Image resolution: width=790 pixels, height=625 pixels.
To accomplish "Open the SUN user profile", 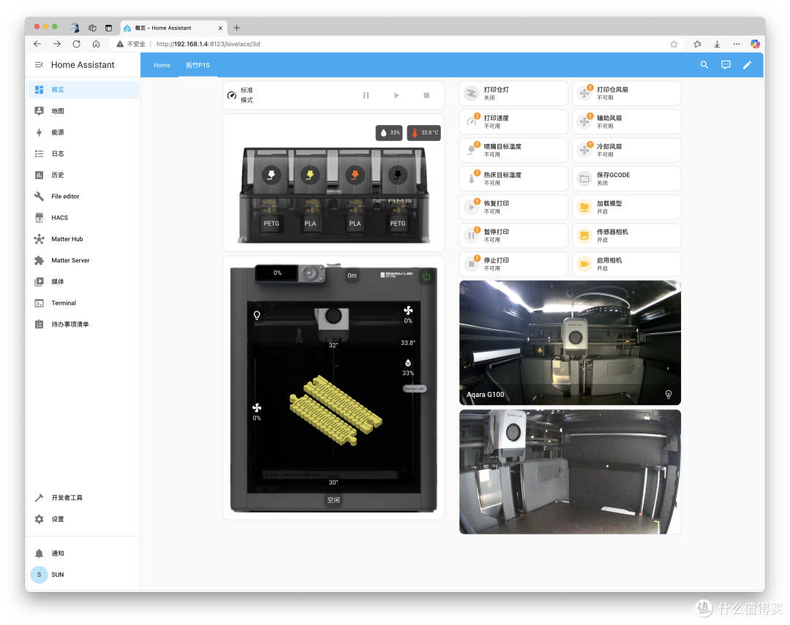I will click(x=83, y=575).
